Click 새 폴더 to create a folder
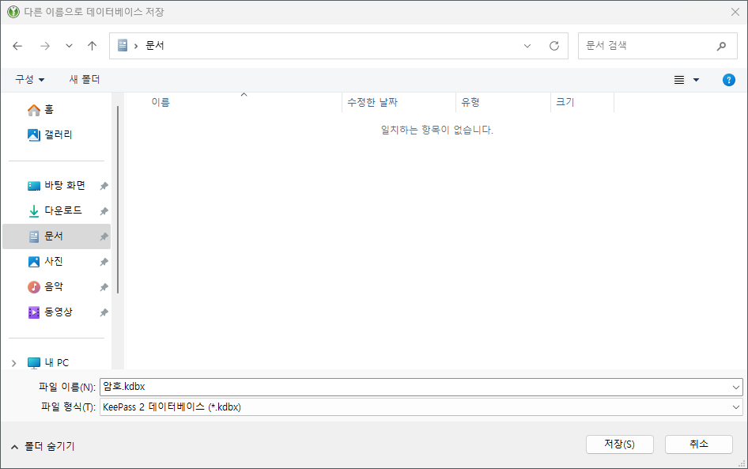This screenshot has width=748, height=469. pyautogui.click(x=84, y=79)
